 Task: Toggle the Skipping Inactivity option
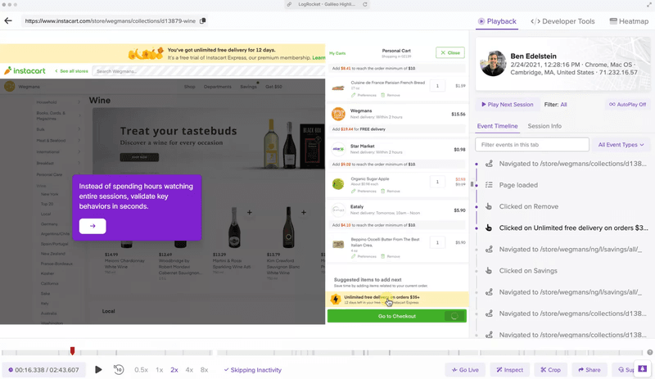pos(252,370)
